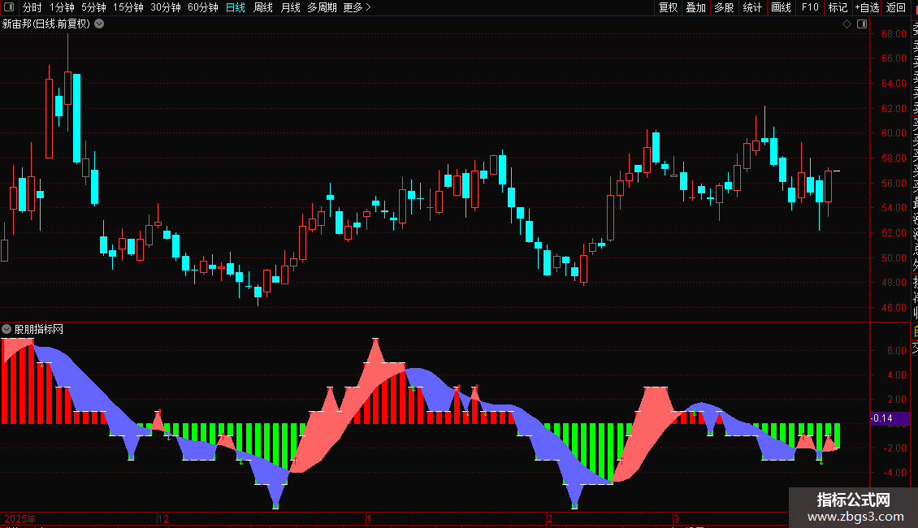Click the 46.00 price axis label

tap(894, 307)
